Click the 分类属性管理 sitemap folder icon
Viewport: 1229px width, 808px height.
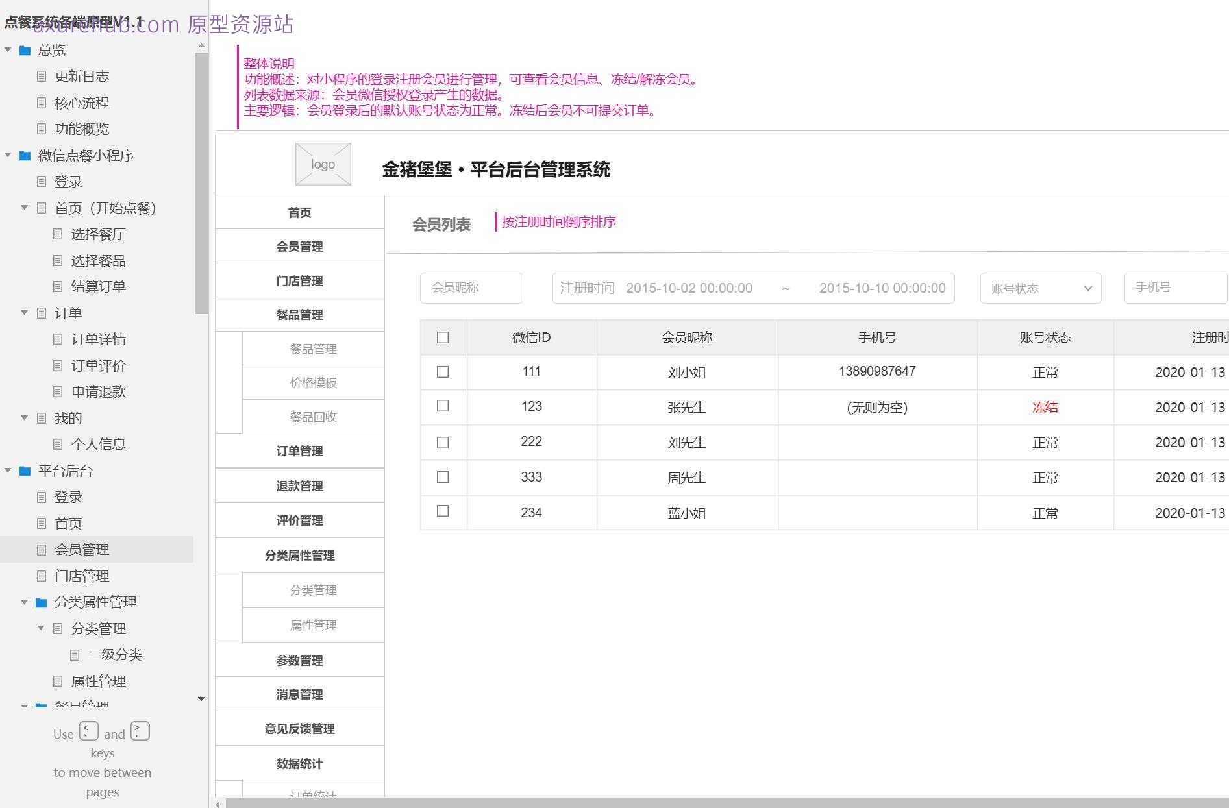(x=42, y=603)
